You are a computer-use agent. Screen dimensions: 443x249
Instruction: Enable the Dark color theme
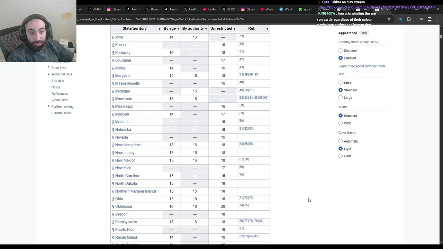click(341, 156)
